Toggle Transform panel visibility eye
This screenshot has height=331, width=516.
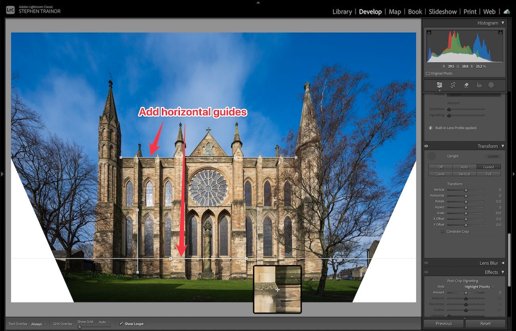426,146
